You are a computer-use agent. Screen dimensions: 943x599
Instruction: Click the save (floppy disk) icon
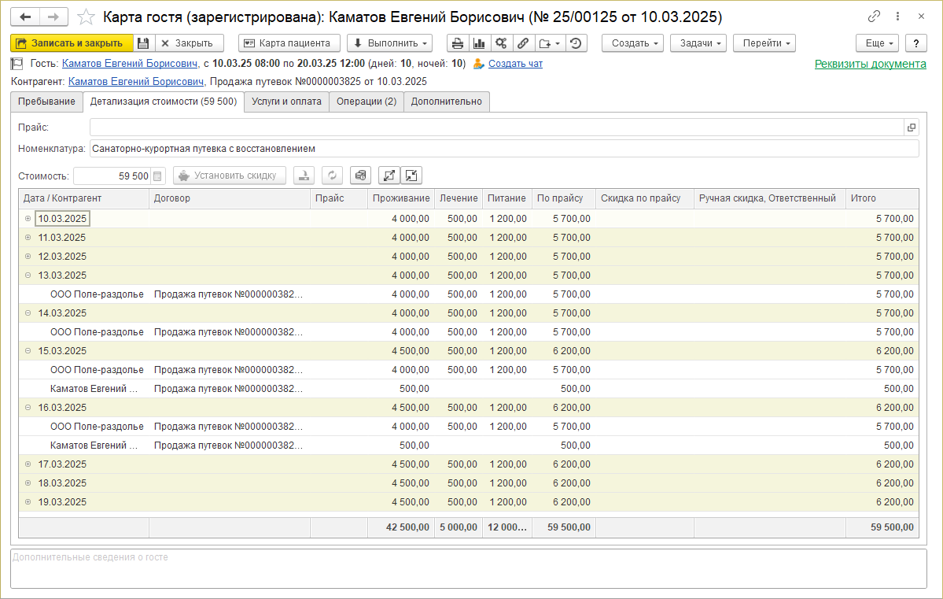(x=142, y=43)
